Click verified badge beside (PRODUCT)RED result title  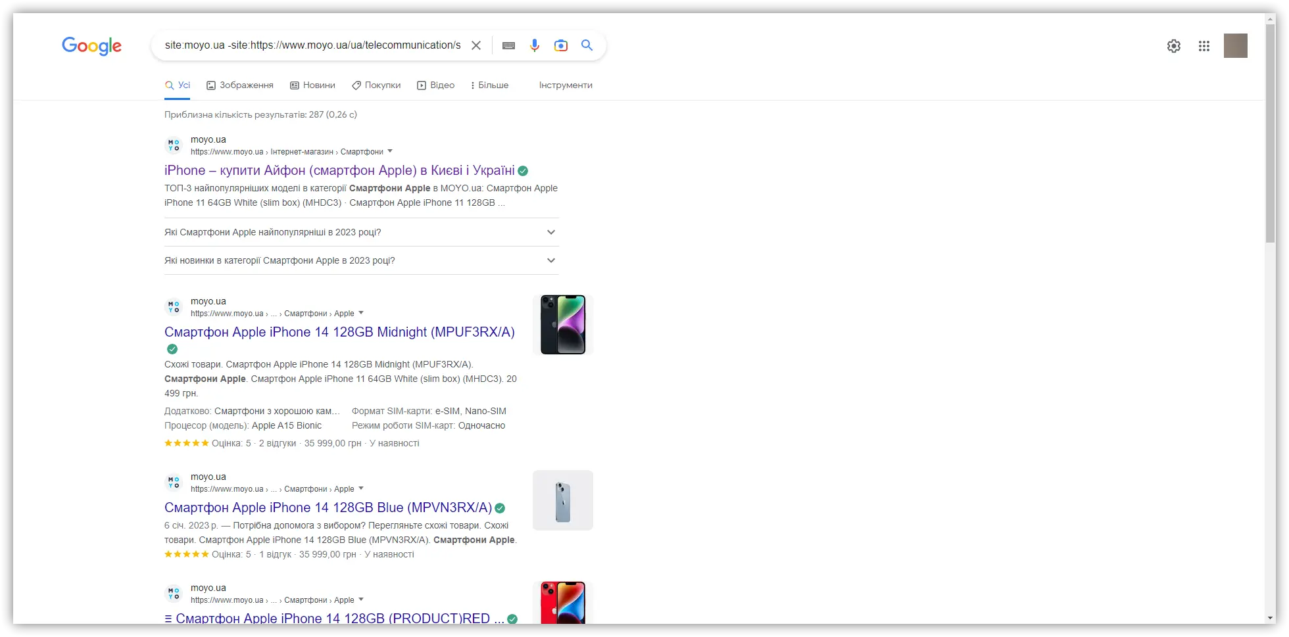(512, 619)
